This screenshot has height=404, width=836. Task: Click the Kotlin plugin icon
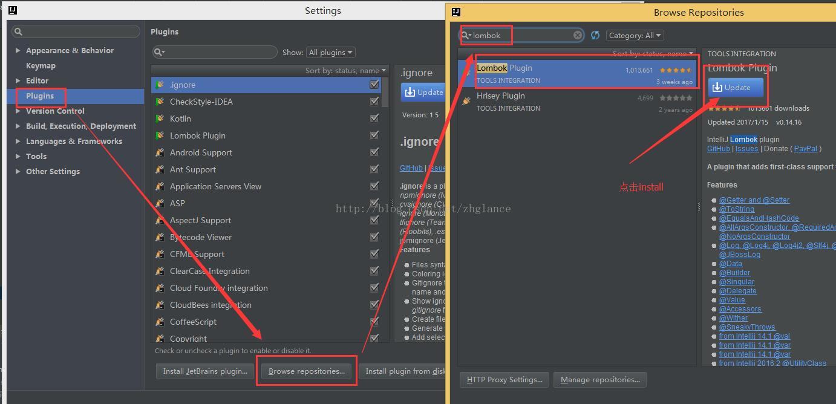pyautogui.click(x=160, y=119)
